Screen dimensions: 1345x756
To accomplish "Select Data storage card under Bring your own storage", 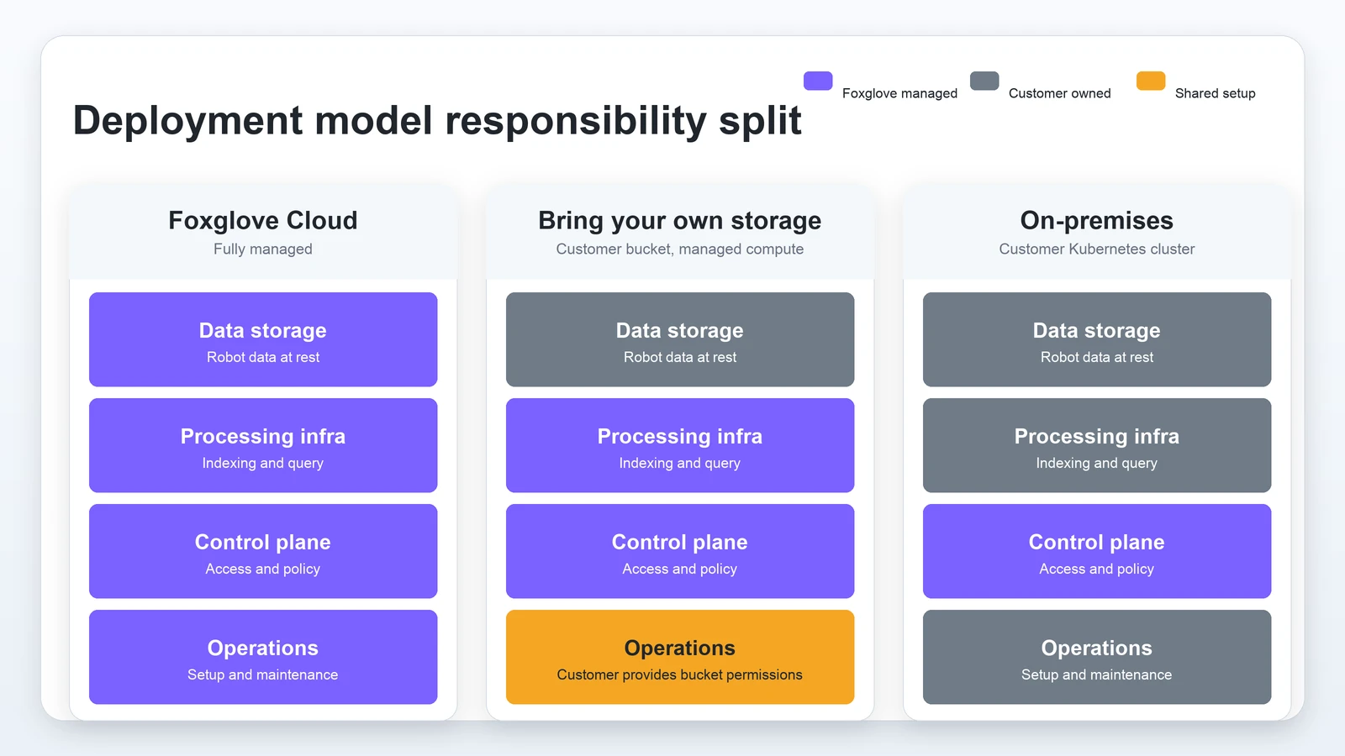I will tap(680, 339).
